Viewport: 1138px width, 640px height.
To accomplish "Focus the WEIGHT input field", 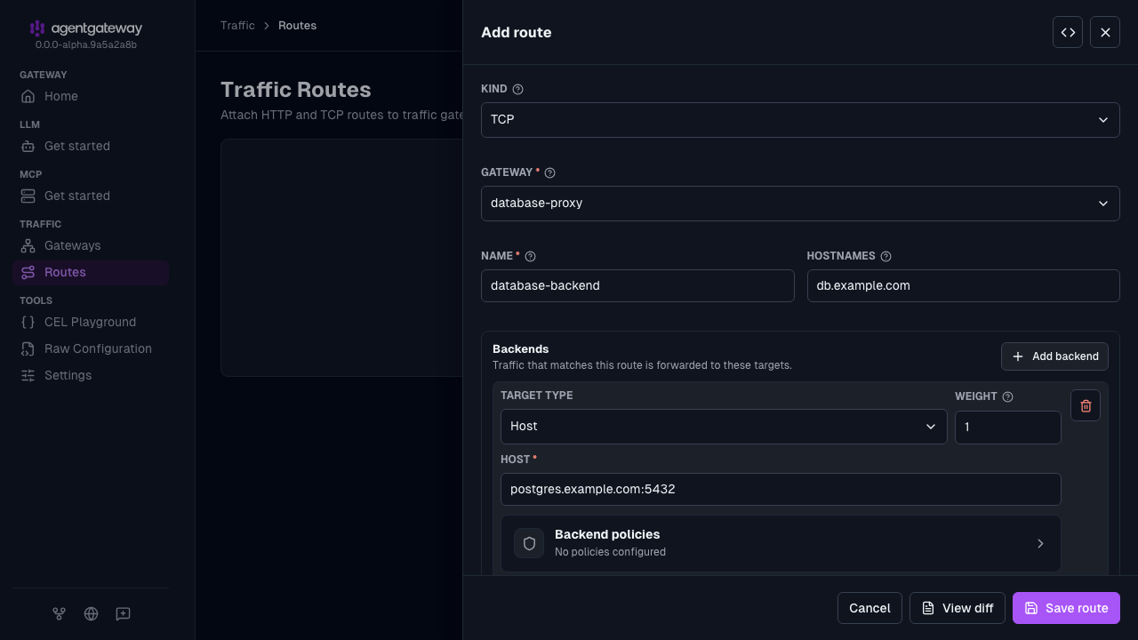I will tap(1008, 427).
